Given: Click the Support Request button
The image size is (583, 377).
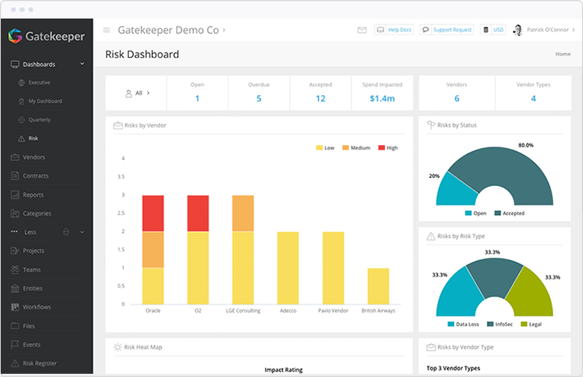Looking at the screenshot, I should pyautogui.click(x=447, y=30).
